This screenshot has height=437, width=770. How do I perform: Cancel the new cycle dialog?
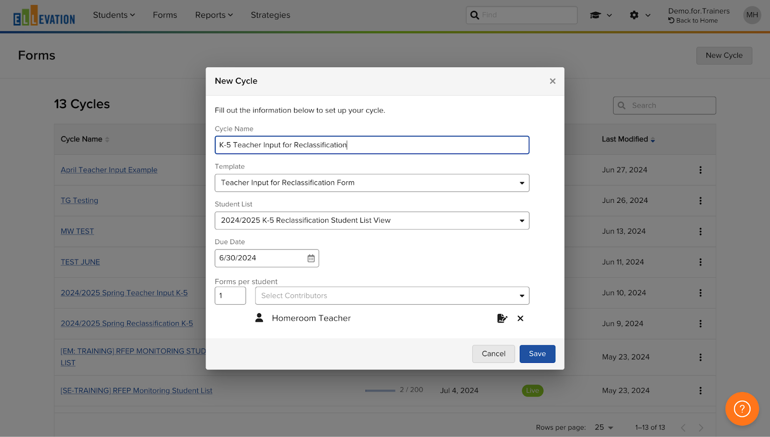pyautogui.click(x=494, y=354)
